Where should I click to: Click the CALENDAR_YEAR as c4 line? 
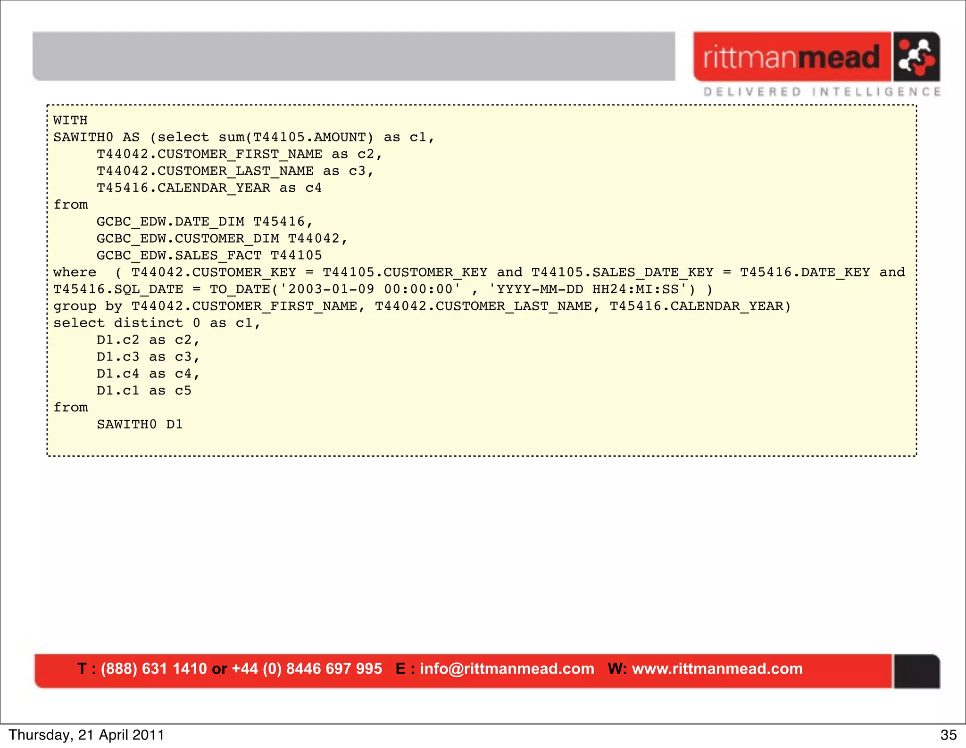click(x=209, y=188)
